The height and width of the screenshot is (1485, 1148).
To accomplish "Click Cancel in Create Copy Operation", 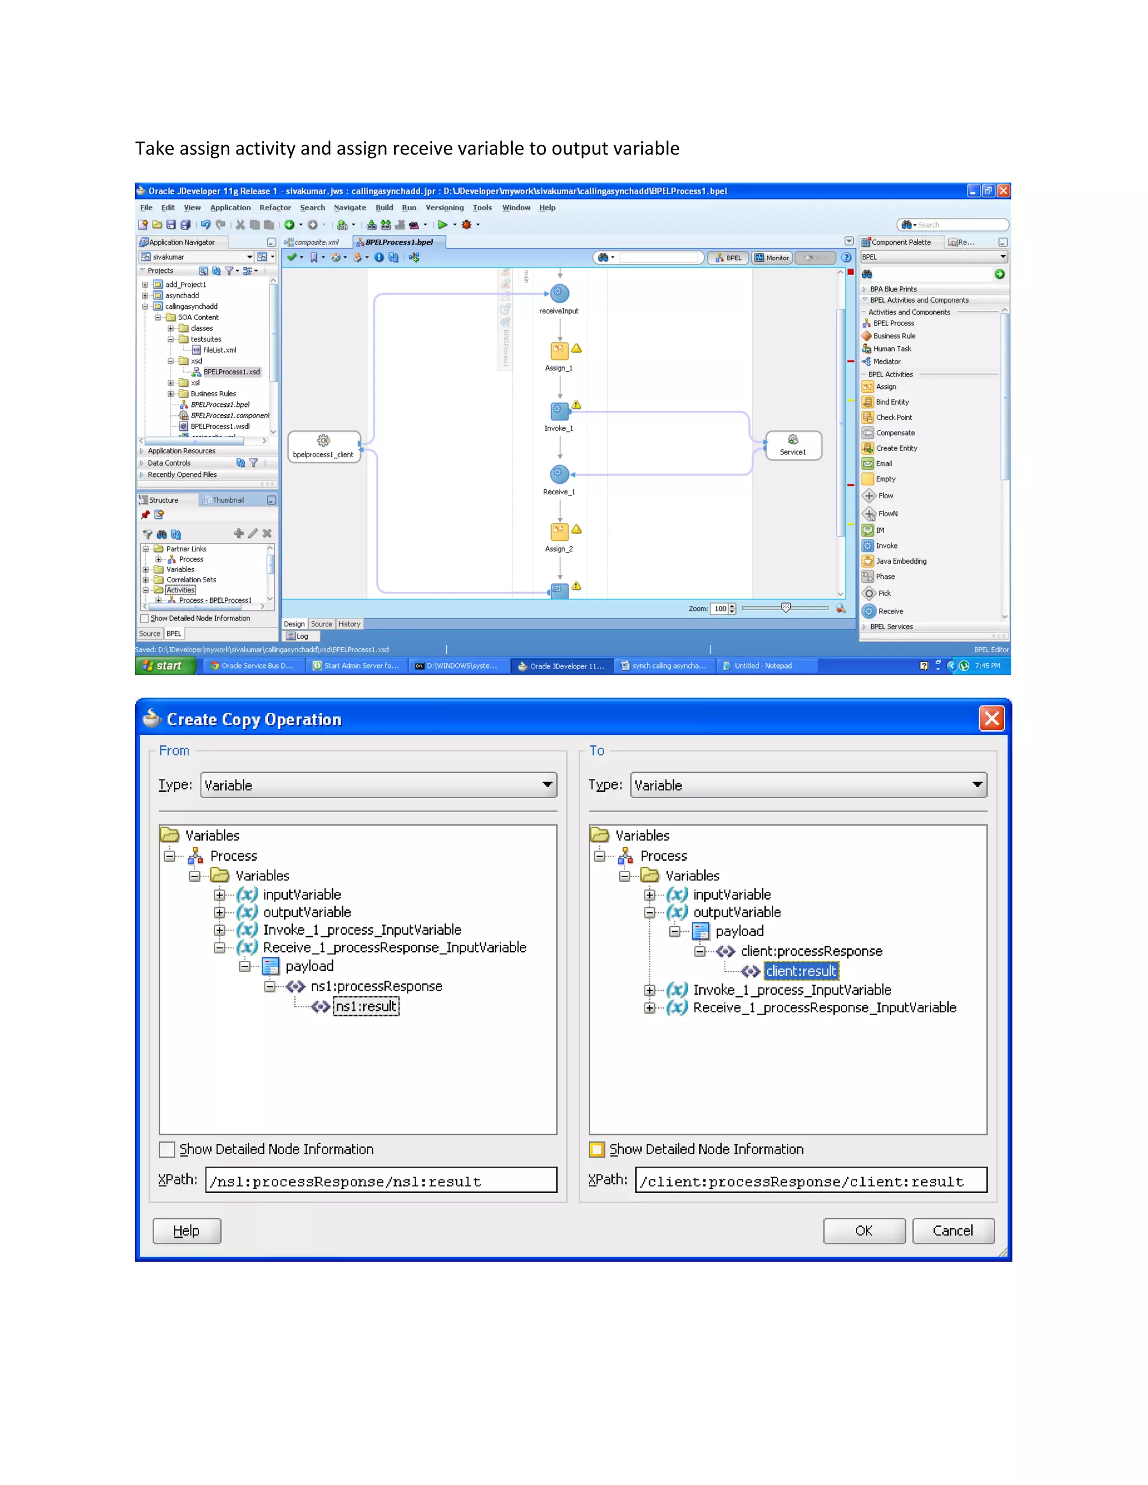I will pyautogui.click(x=953, y=1231).
